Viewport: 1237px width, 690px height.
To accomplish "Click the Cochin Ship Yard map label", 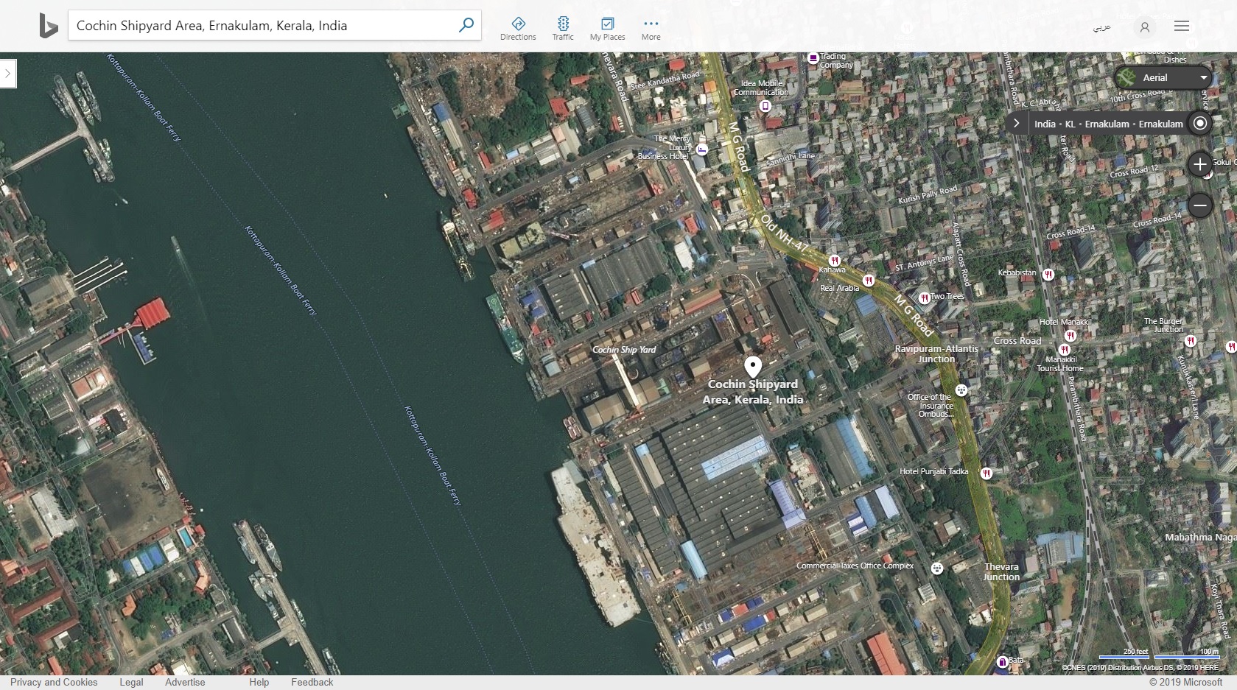I will click(624, 350).
